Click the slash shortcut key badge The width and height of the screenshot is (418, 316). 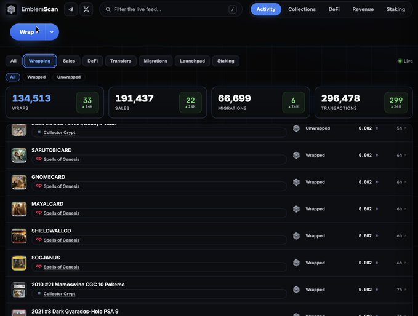pos(233,9)
